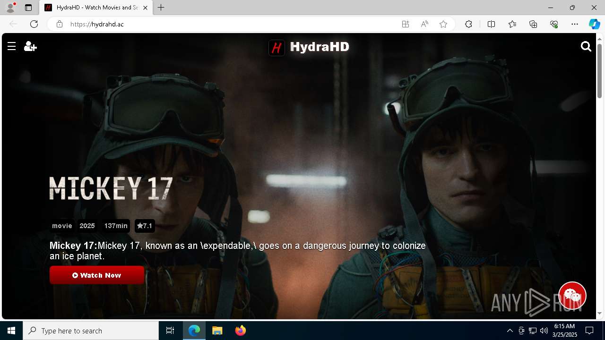
Task: Click the HydraHD logo
Action: (309, 47)
